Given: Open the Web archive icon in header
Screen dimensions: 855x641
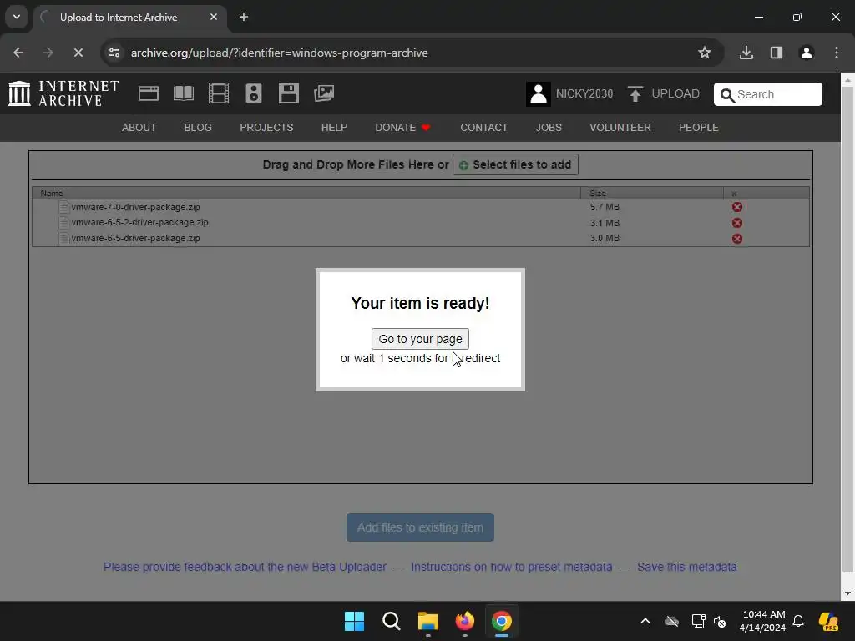Looking at the screenshot, I should coord(149,93).
